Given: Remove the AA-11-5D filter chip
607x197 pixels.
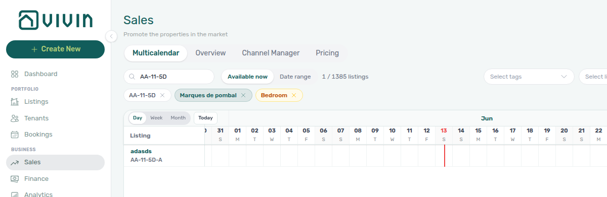Looking at the screenshot, I should pos(162,95).
